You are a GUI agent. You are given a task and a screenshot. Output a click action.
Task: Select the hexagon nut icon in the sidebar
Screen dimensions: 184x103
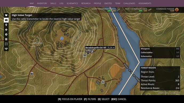(x=6, y=35)
